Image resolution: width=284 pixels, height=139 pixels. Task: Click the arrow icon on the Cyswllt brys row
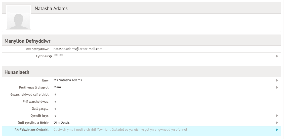277,116
